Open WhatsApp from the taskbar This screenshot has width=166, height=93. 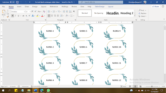[x=48, y=90]
